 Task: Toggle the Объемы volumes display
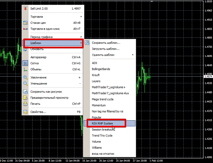[x=37, y=69]
